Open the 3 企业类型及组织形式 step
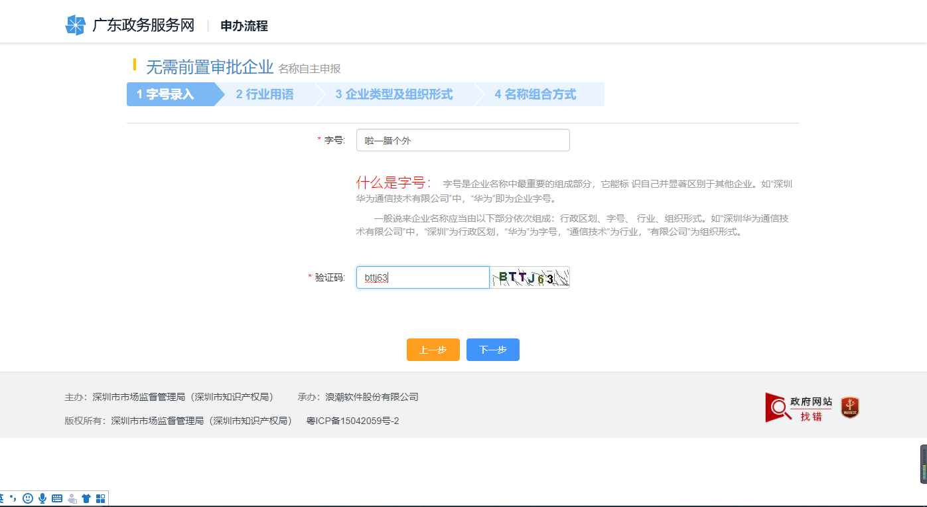This screenshot has height=507, width=927. point(394,94)
